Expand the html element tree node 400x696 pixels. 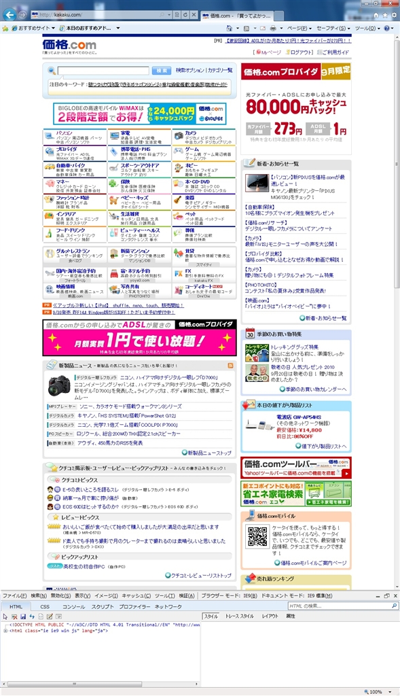(x=5, y=631)
